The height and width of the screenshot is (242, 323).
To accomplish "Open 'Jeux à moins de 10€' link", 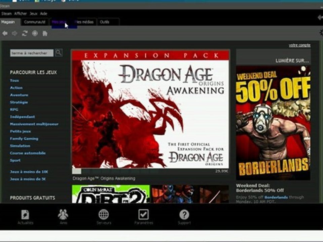I will point(29,172).
